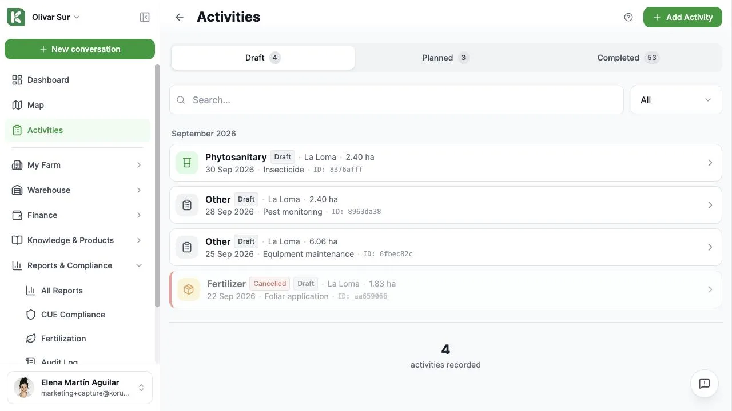
Task: Open the help question mark icon
Action: [x=628, y=17]
